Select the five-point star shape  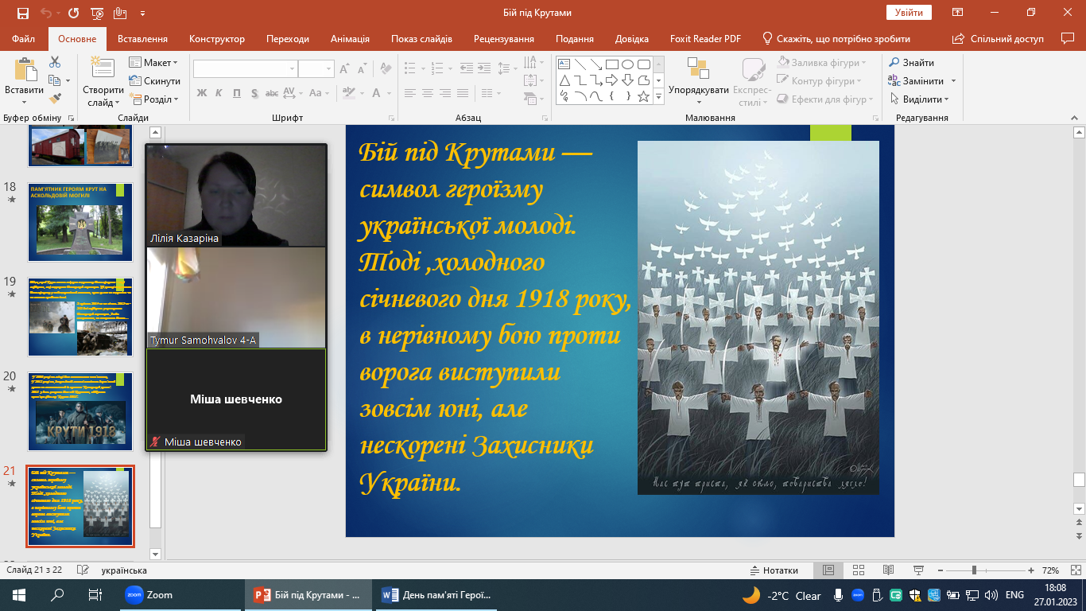point(644,96)
